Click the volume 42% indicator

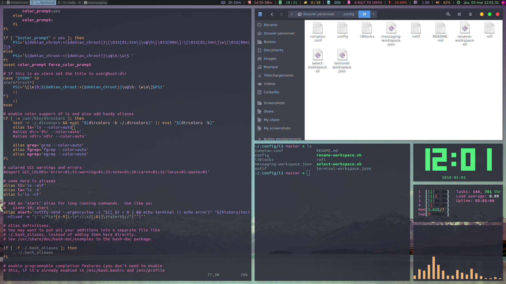coord(443,2)
